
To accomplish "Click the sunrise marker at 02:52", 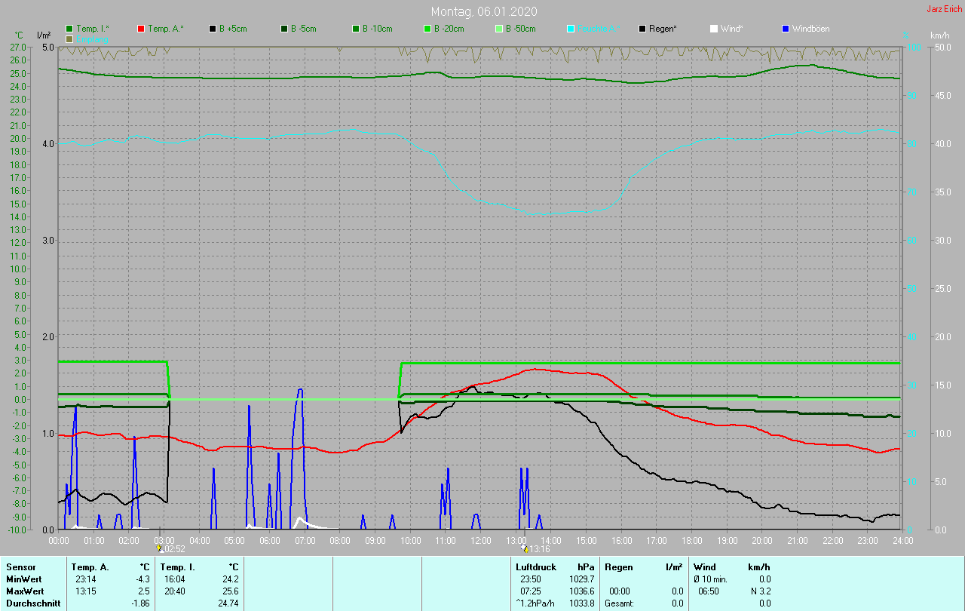I will (159, 548).
